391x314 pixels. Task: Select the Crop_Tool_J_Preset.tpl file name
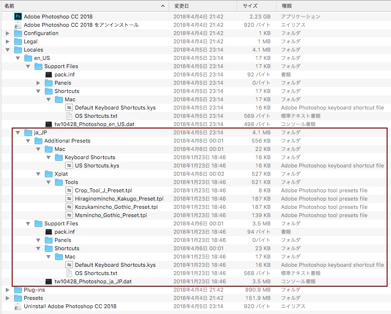tap(104, 190)
